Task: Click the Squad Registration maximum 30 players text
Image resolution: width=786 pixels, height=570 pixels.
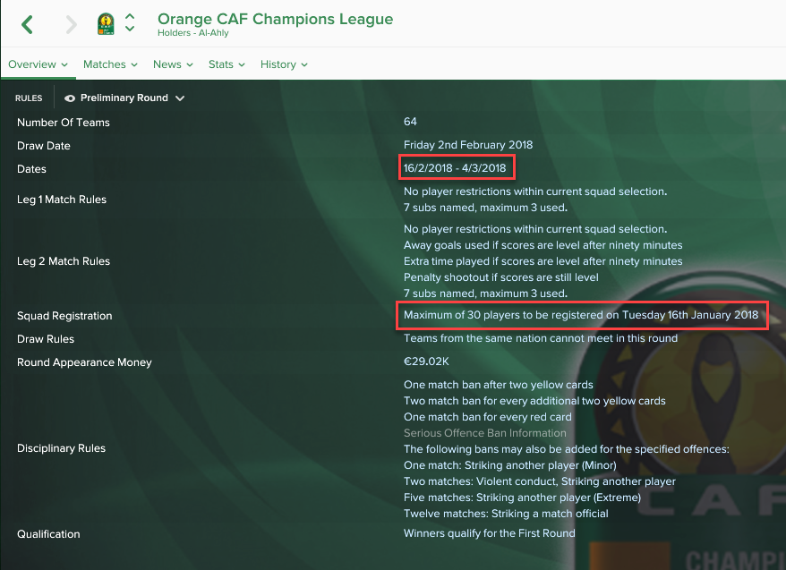Action: (581, 315)
